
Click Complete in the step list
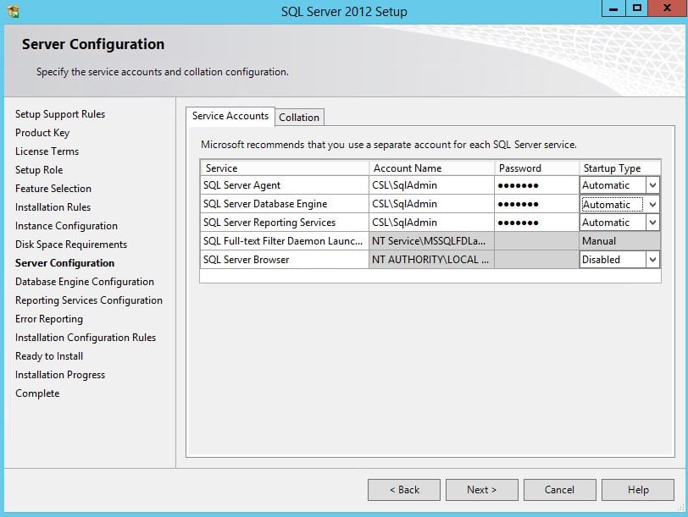coord(37,393)
